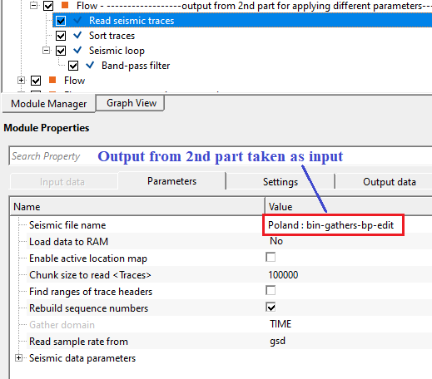The width and height of the screenshot is (432, 379).
Task: Click the Seismic file name property
Action: point(67,225)
